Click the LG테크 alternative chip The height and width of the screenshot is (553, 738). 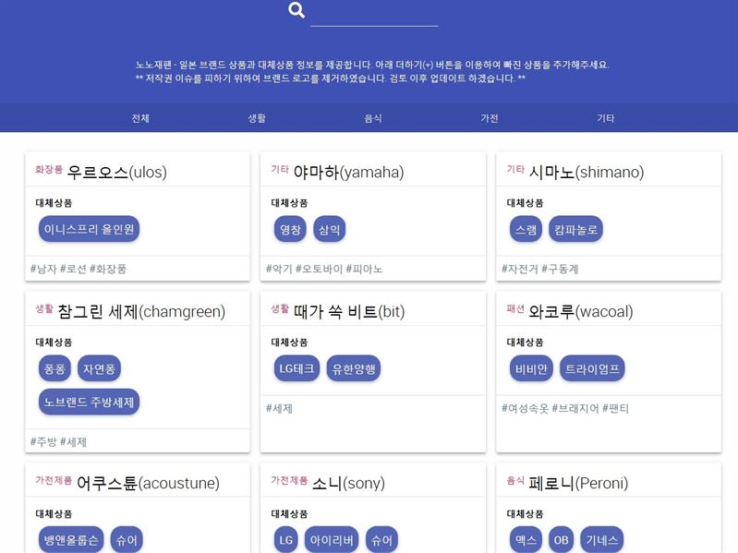coord(296,368)
